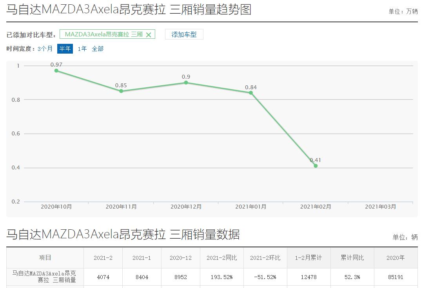Screen dimensions: 421x288
Task: Click the y-axis value 0.2
Action: pos(16,202)
